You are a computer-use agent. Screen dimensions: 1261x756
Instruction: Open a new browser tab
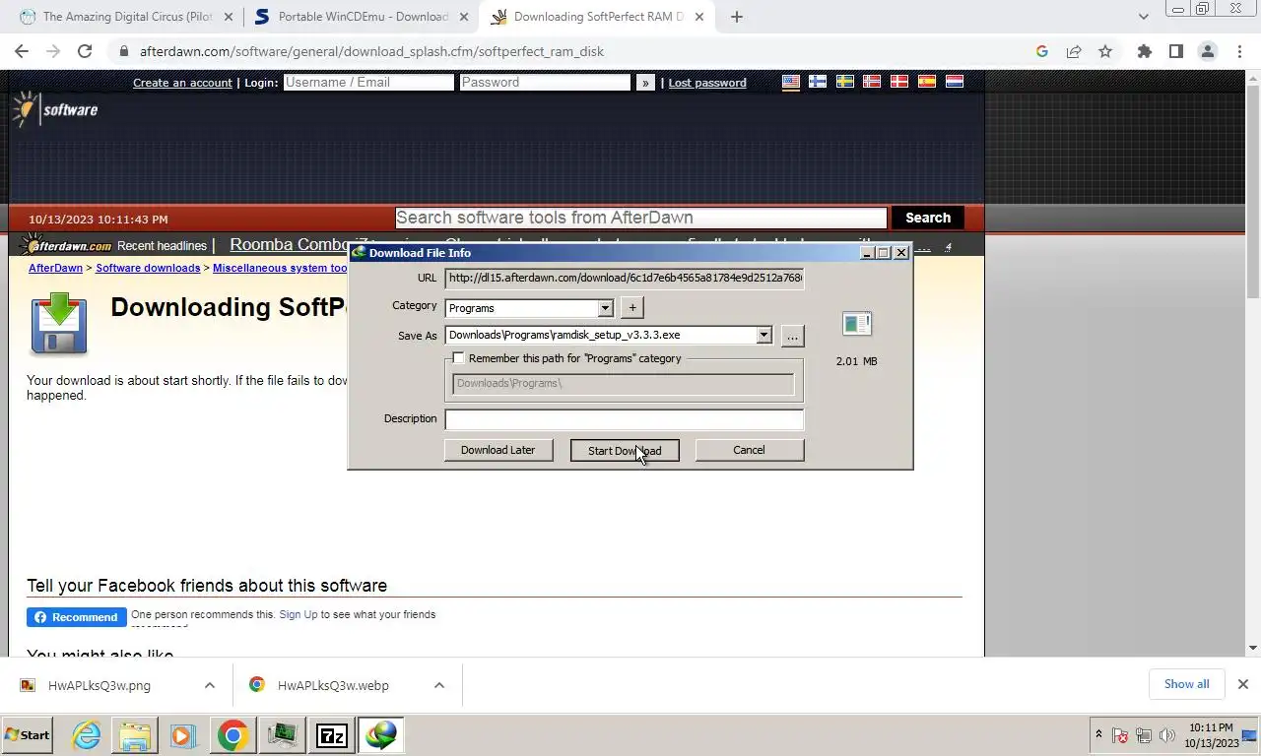[x=736, y=17]
